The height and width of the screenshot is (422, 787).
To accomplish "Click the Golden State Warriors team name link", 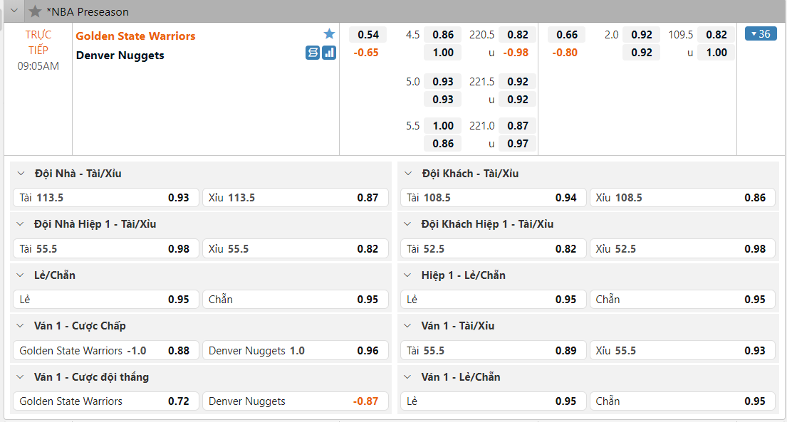I will coord(135,36).
